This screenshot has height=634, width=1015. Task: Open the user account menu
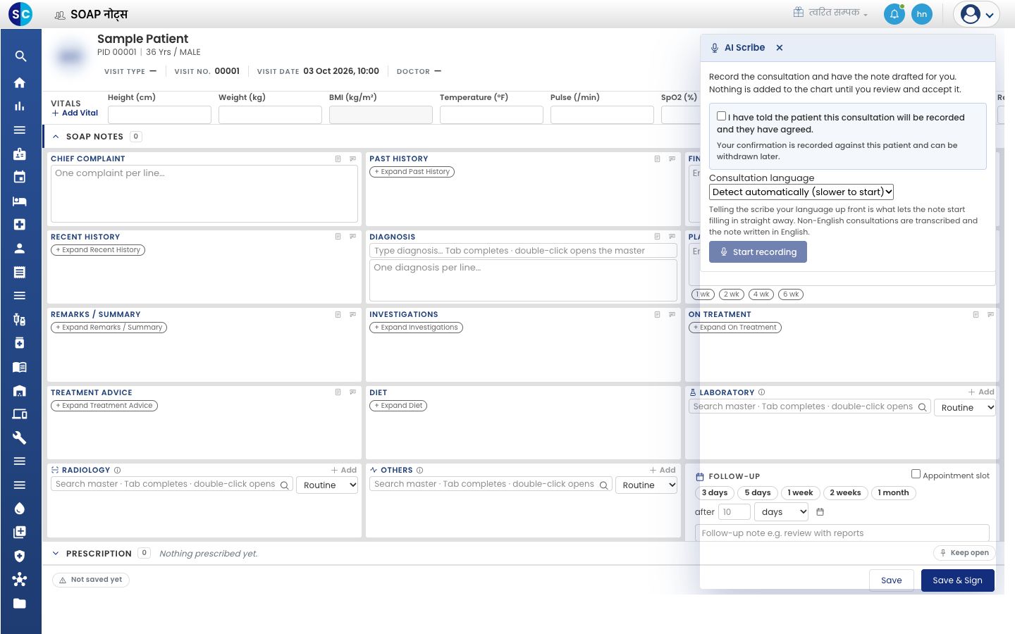click(976, 14)
